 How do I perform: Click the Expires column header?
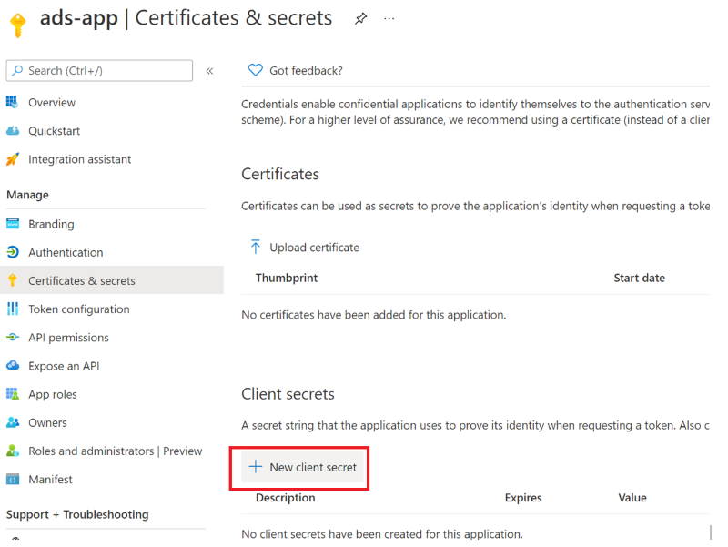[523, 498]
